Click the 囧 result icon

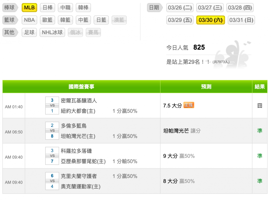click(x=260, y=106)
